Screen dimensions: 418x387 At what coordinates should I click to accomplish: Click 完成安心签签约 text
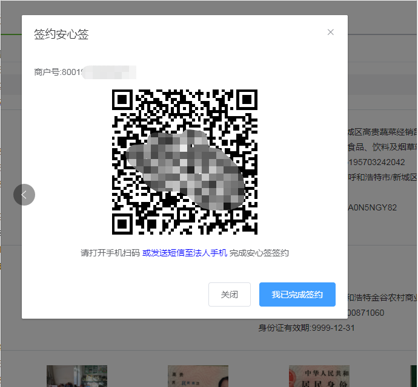click(x=259, y=253)
